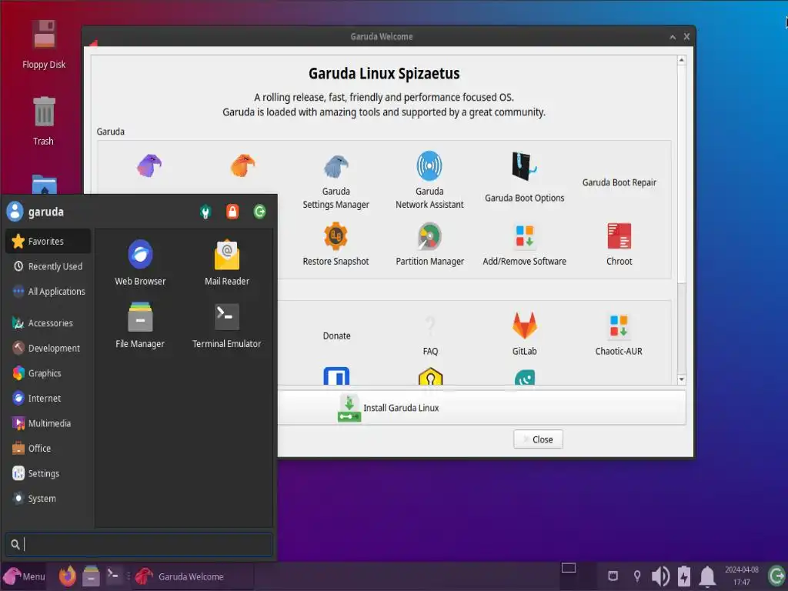788x591 pixels.
Task: Launch Garuda Network Assistant
Action: 429,182
